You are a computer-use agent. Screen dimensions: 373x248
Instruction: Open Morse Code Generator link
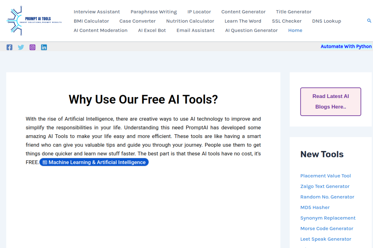click(327, 229)
